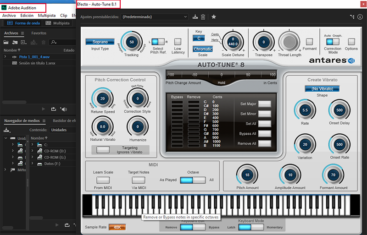Select the CD-ROM (D:) drive icon
367x235 pixels.
pos(39,151)
